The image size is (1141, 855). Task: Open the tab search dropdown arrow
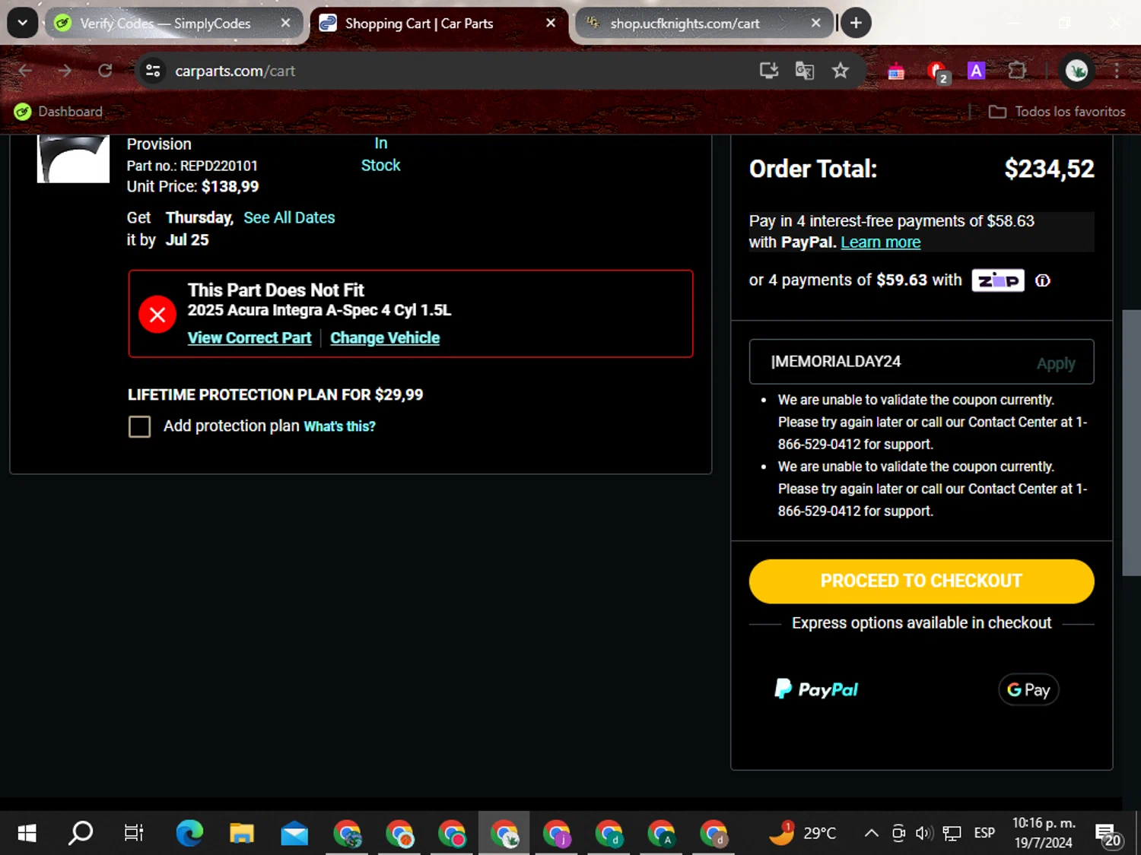(x=23, y=23)
